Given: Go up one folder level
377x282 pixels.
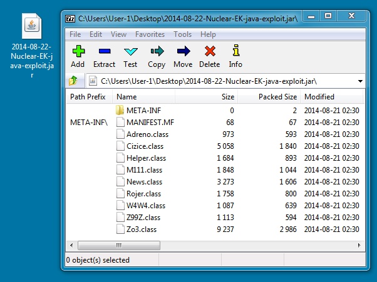Looking at the screenshot, I should tap(73, 81).
